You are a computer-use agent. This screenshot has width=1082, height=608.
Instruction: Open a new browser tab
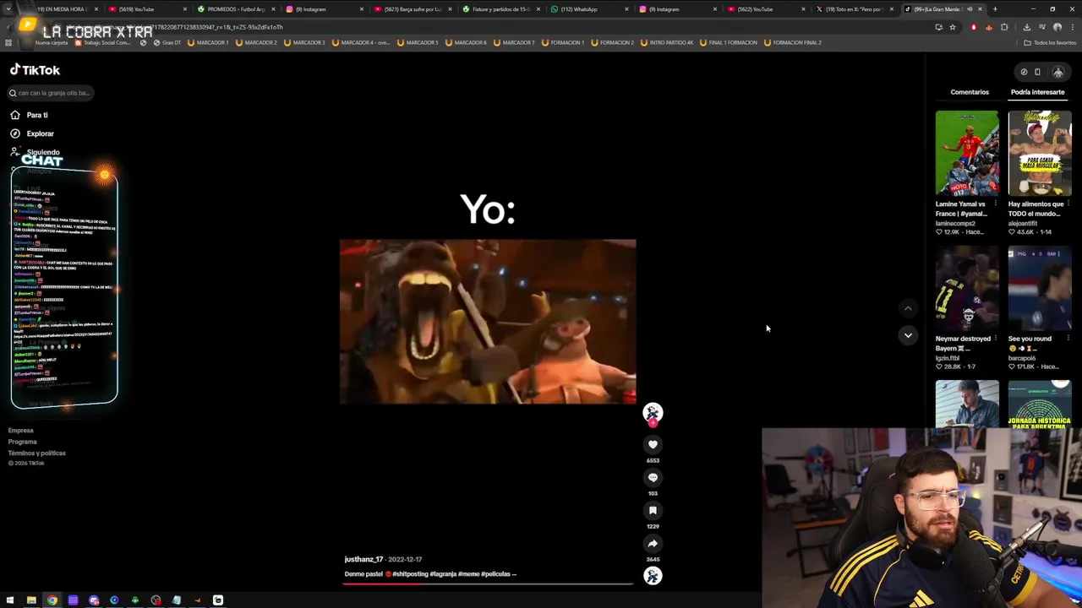995,9
